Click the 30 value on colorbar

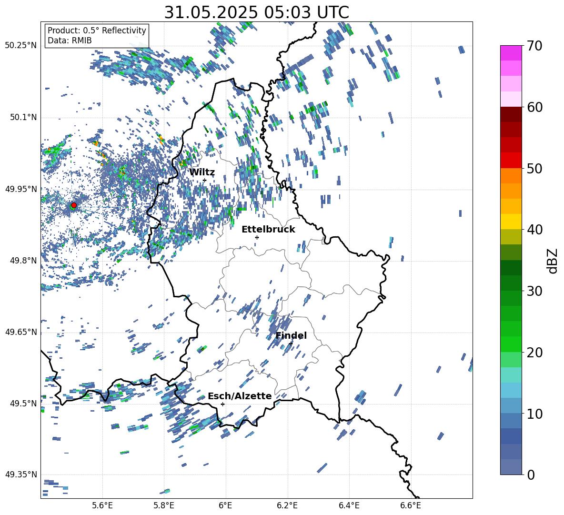pos(535,291)
